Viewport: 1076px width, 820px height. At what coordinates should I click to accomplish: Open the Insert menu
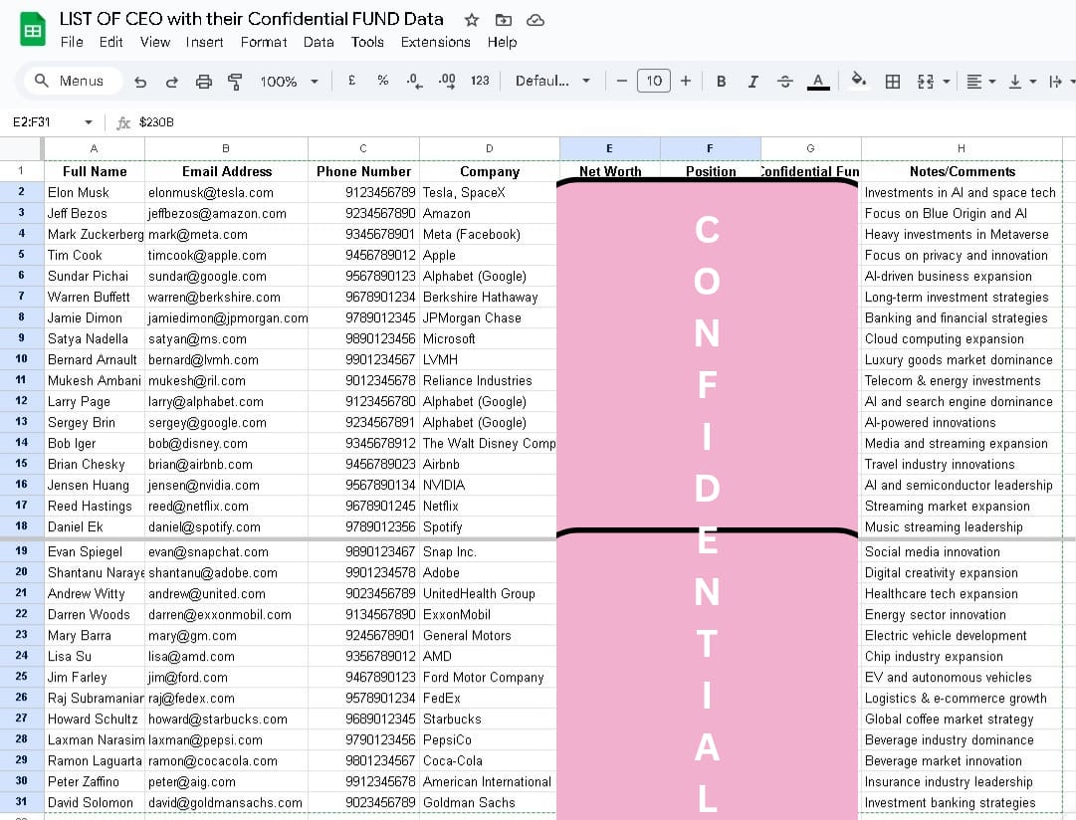click(x=204, y=42)
